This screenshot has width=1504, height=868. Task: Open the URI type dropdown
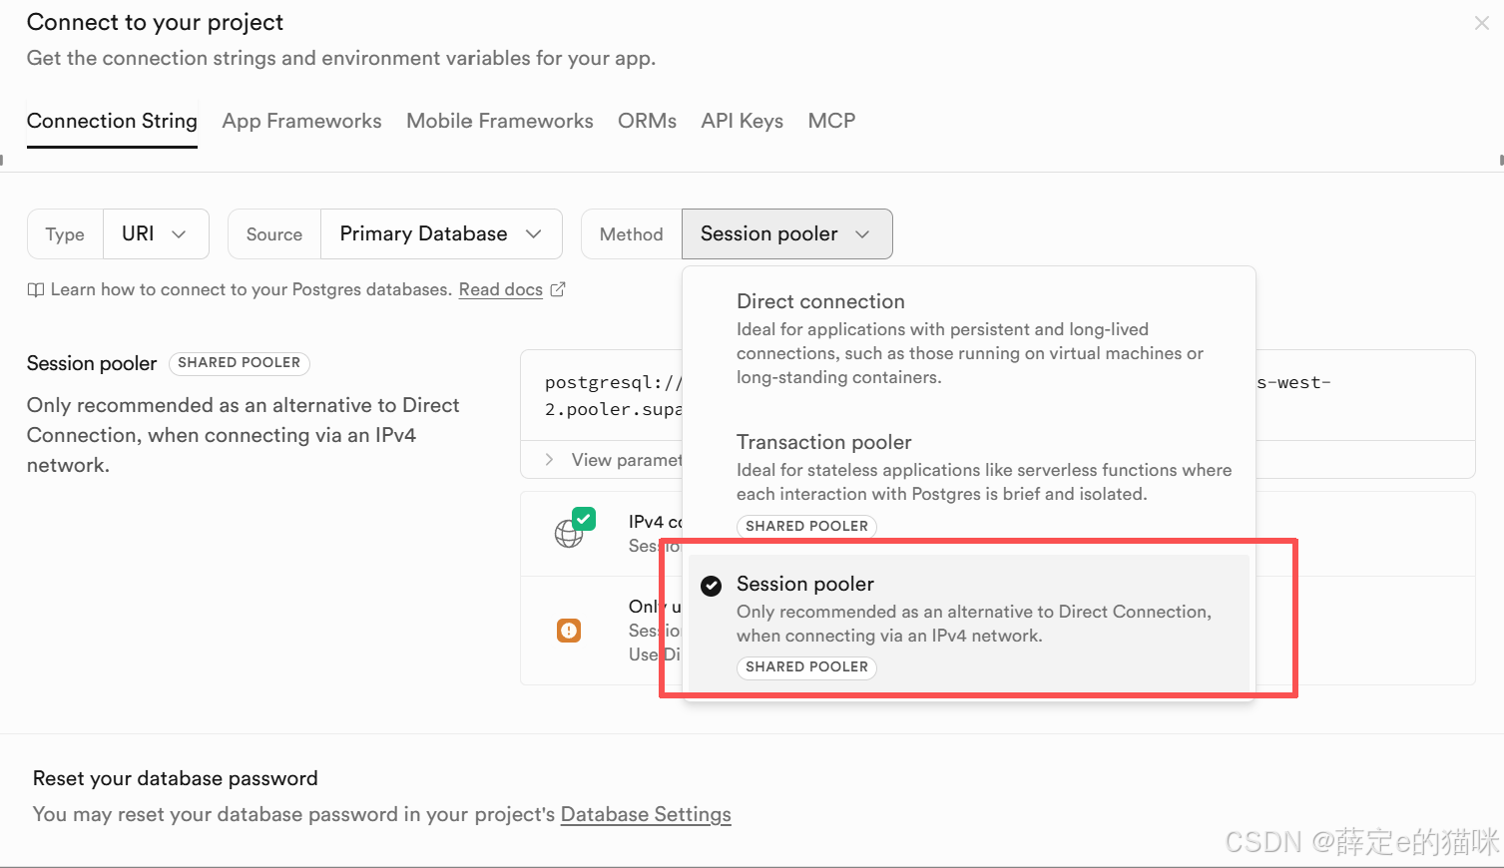156,233
